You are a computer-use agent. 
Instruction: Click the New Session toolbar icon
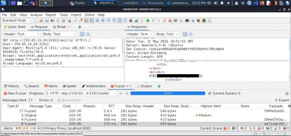coord(36,21)
